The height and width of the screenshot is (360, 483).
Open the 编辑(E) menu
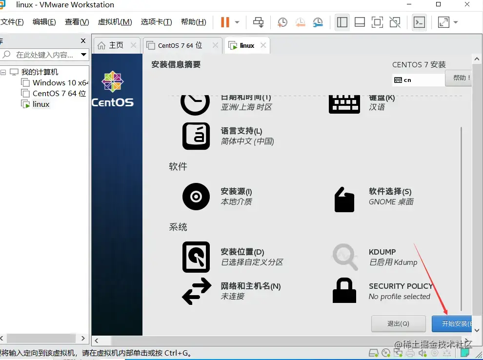44,22
